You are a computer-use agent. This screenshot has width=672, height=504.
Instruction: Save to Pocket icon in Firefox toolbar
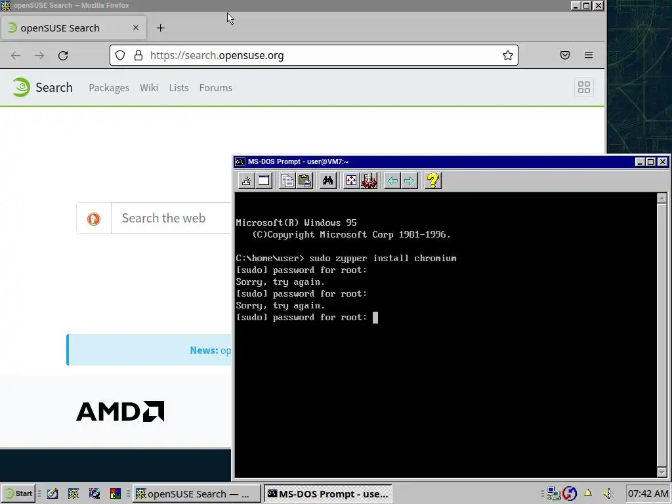[565, 55]
